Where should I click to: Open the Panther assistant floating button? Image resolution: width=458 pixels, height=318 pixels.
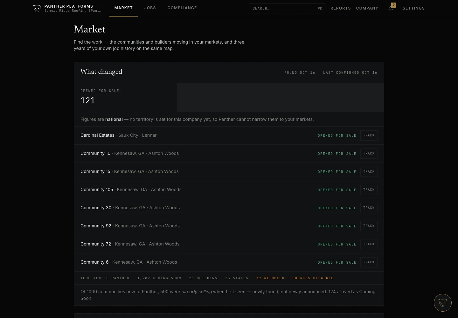[442, 303]
